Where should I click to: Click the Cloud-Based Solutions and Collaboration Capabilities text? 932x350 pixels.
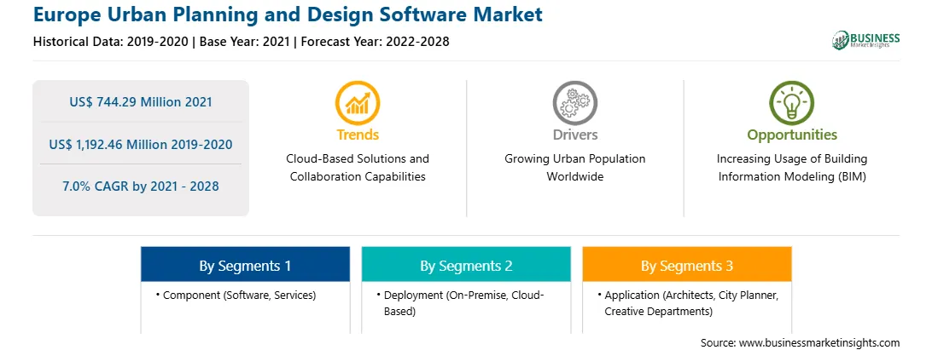(x=358, y=168)
